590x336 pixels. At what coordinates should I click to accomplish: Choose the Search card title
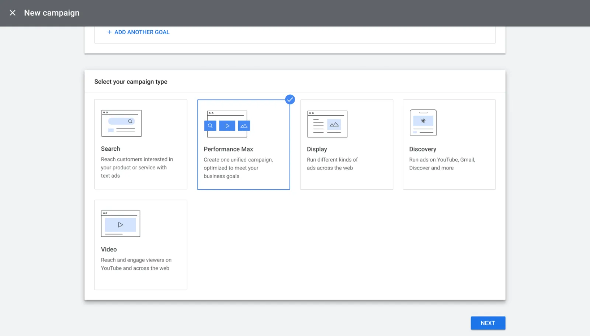110,149
